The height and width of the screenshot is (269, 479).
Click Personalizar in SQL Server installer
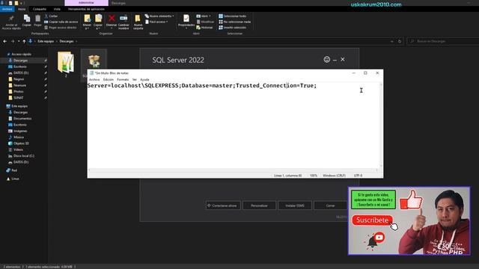pos(259,205)
